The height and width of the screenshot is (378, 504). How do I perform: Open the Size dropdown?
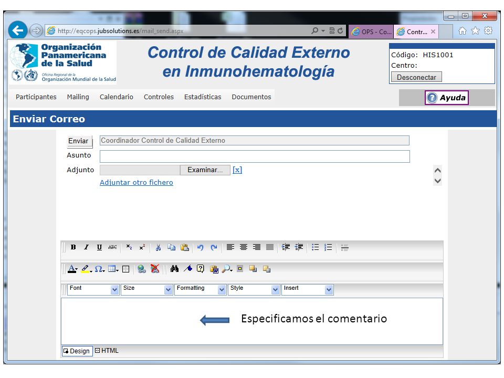coord(146,289)
